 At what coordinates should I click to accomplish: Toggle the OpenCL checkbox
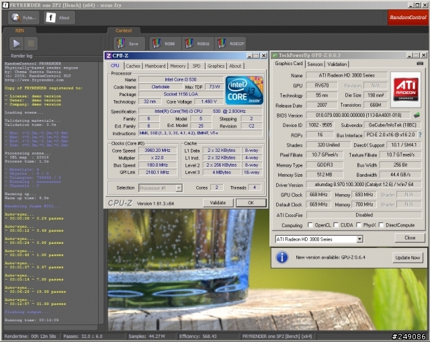coord(310,225)
